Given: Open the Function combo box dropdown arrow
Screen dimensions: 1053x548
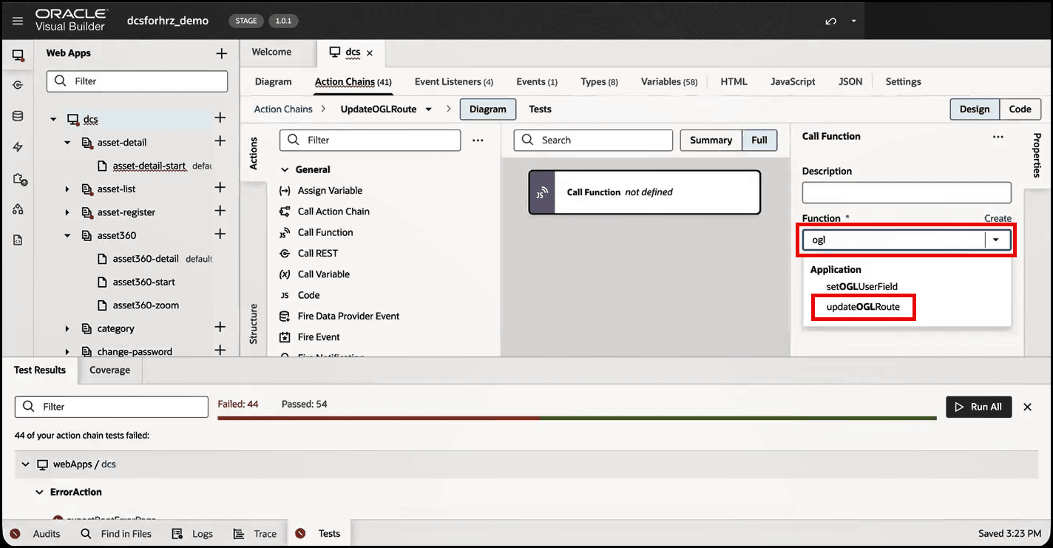Looking at the screenshot, I should (x=997, y=240).
